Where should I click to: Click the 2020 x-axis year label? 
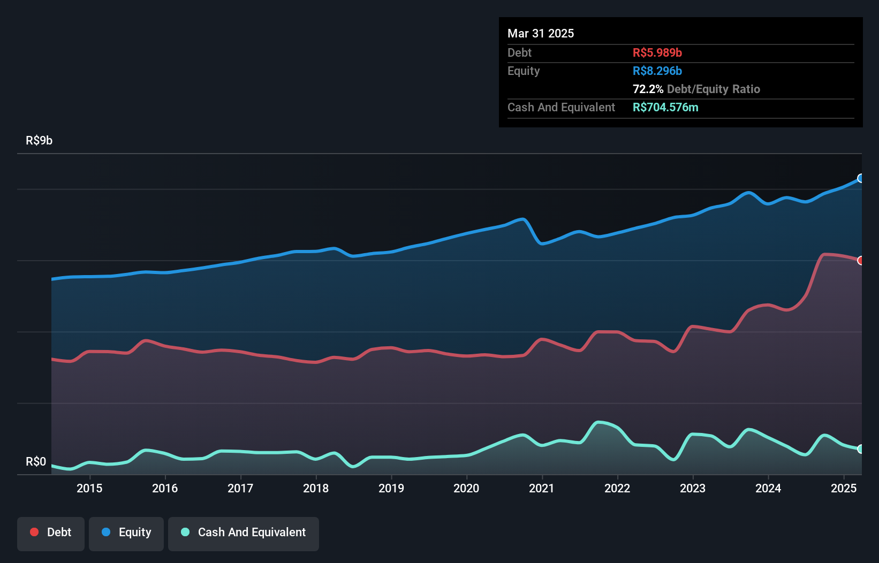(x=466, y=488)
